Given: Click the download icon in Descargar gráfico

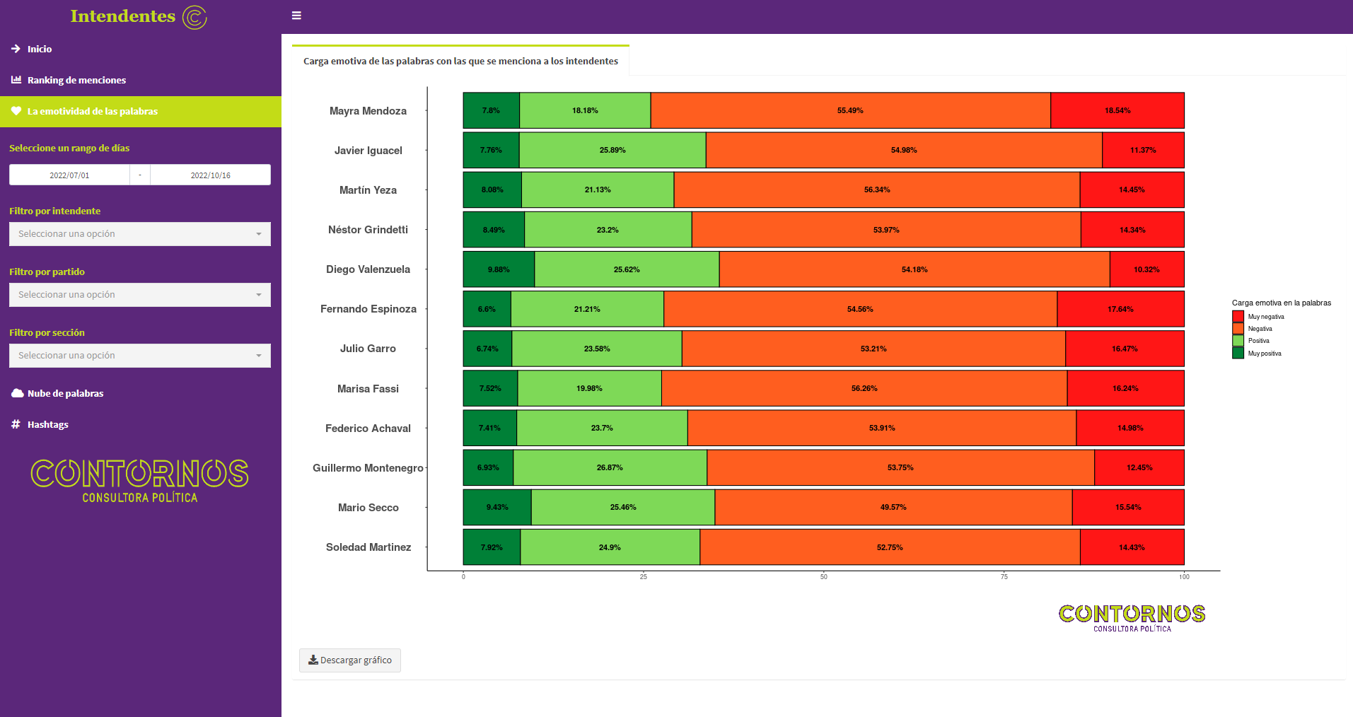Looking at the screenshot, I should click(x=313, y=660).
